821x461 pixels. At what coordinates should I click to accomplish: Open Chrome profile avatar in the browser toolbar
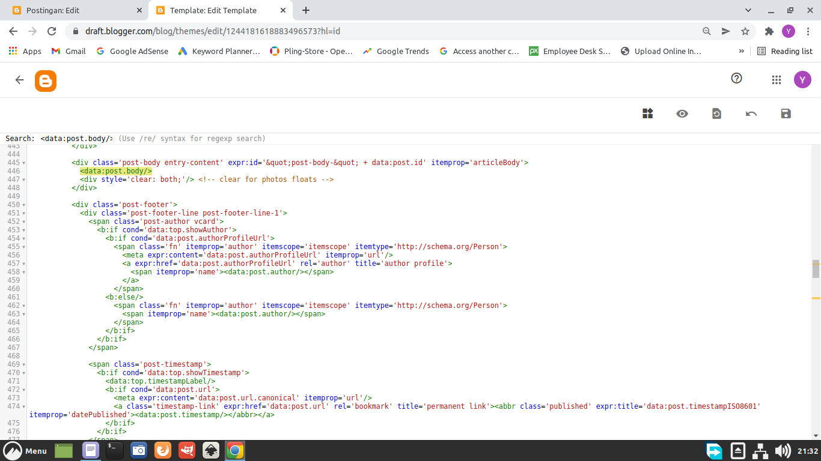point(789,31)
